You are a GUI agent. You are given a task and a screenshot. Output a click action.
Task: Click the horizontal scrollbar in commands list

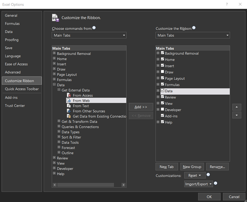pos(86,185)
